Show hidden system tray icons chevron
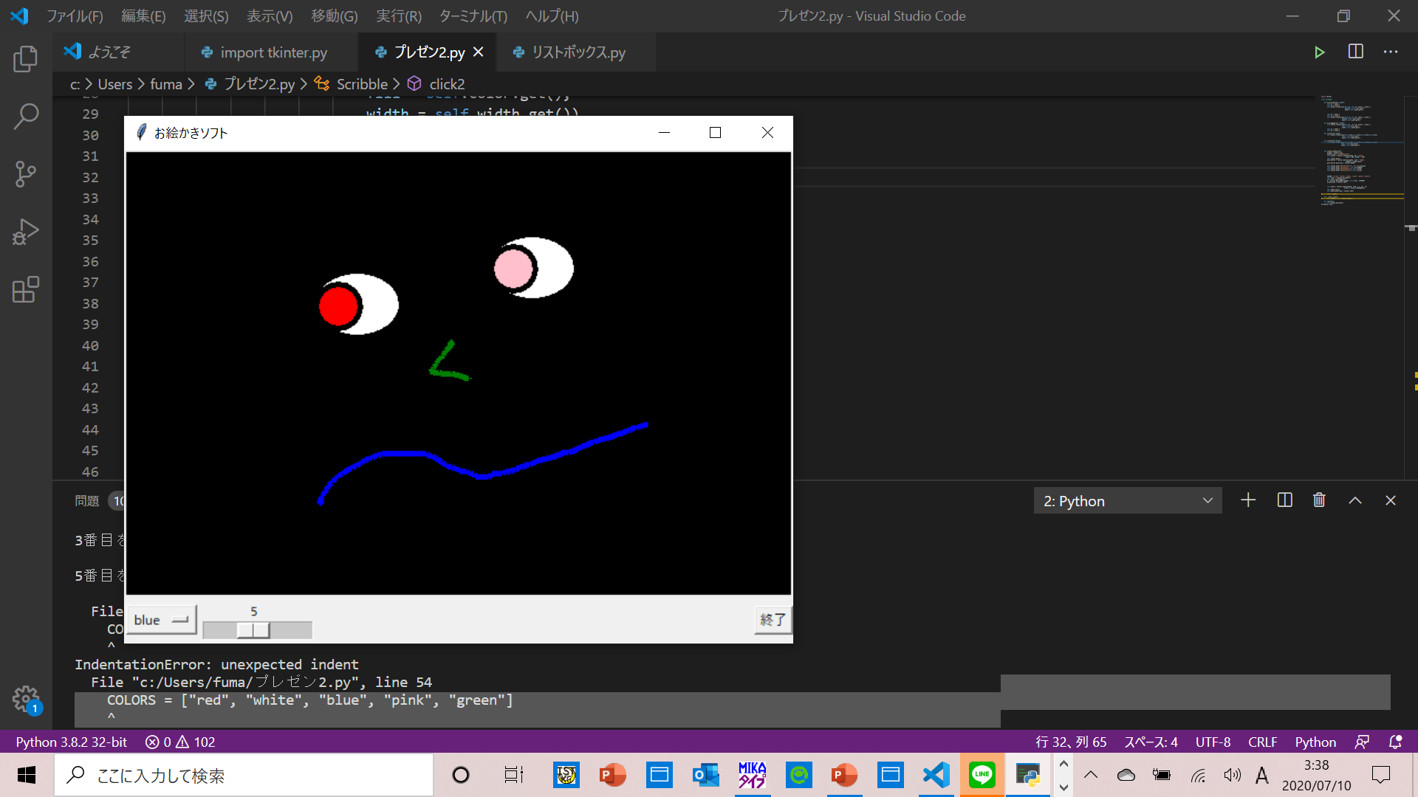Screen dimensions: 1418x797 [x=1091, y=775]
